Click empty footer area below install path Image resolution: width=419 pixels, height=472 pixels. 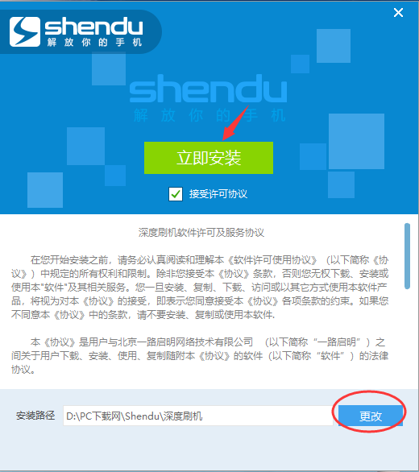click(209, 450)
